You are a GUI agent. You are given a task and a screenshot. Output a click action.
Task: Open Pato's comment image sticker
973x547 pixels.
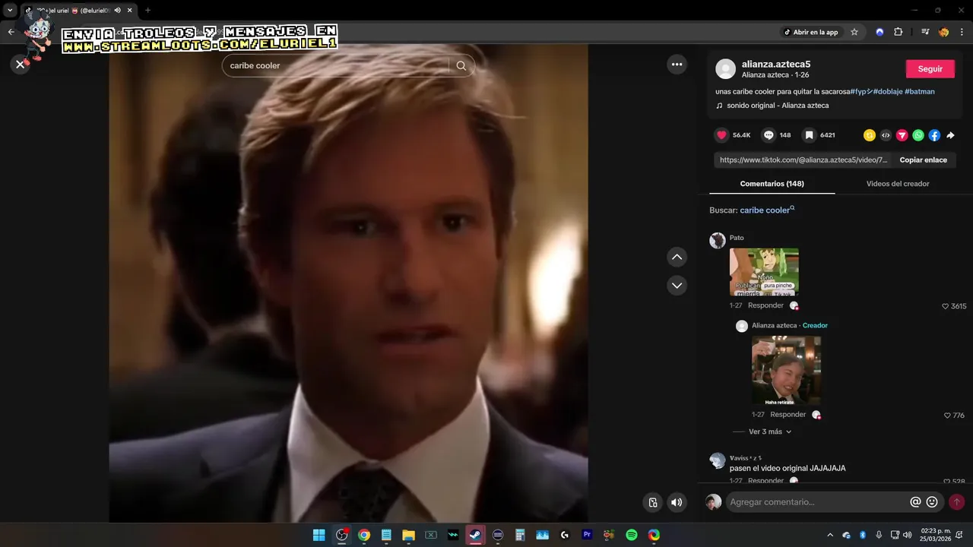[x=764, y=272]
